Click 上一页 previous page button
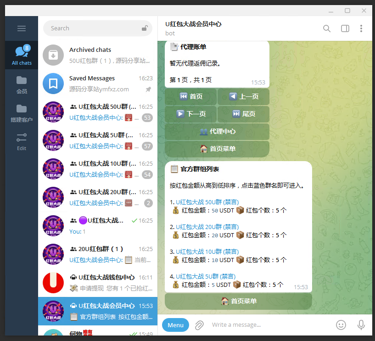 pos(243,96)
